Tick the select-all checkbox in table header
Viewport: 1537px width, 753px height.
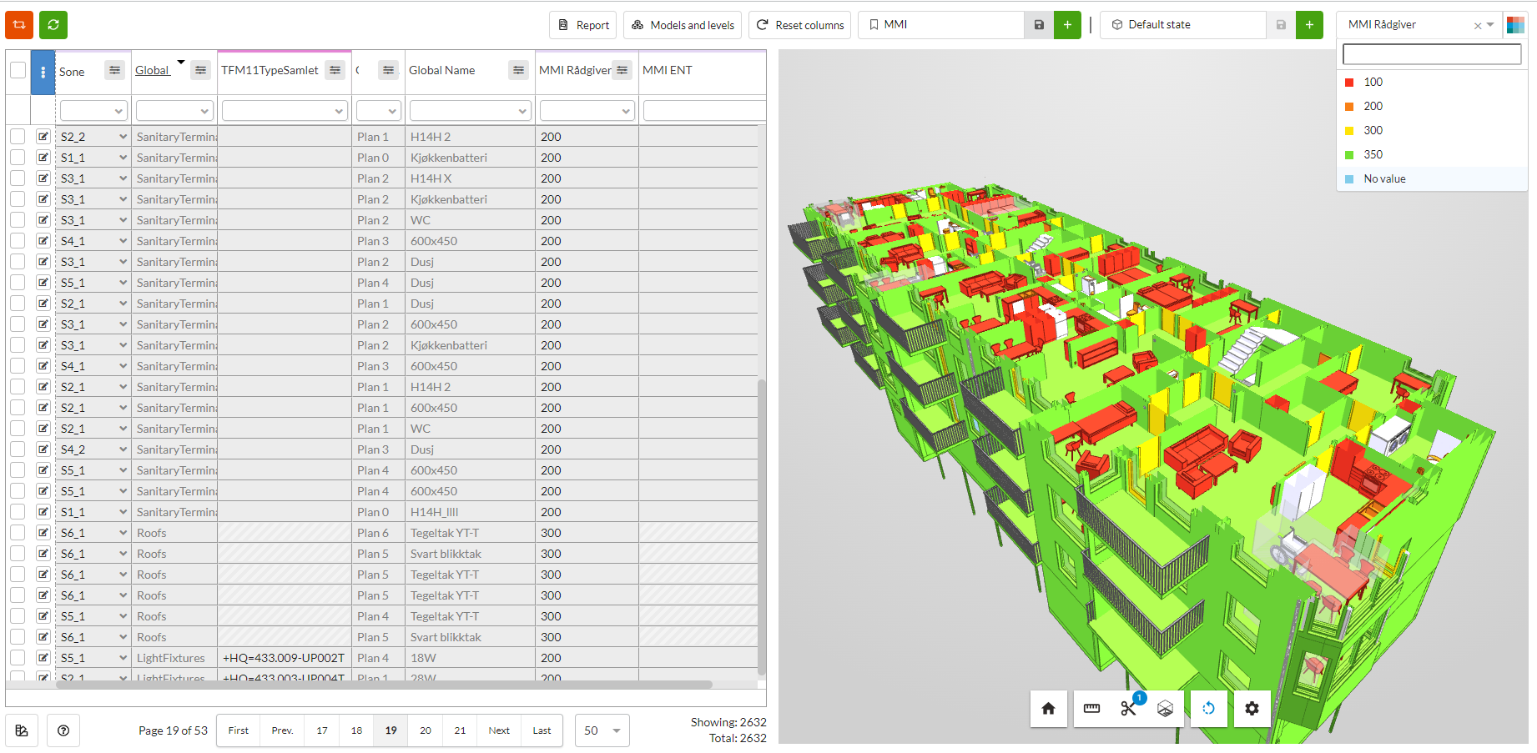(18, 70)
